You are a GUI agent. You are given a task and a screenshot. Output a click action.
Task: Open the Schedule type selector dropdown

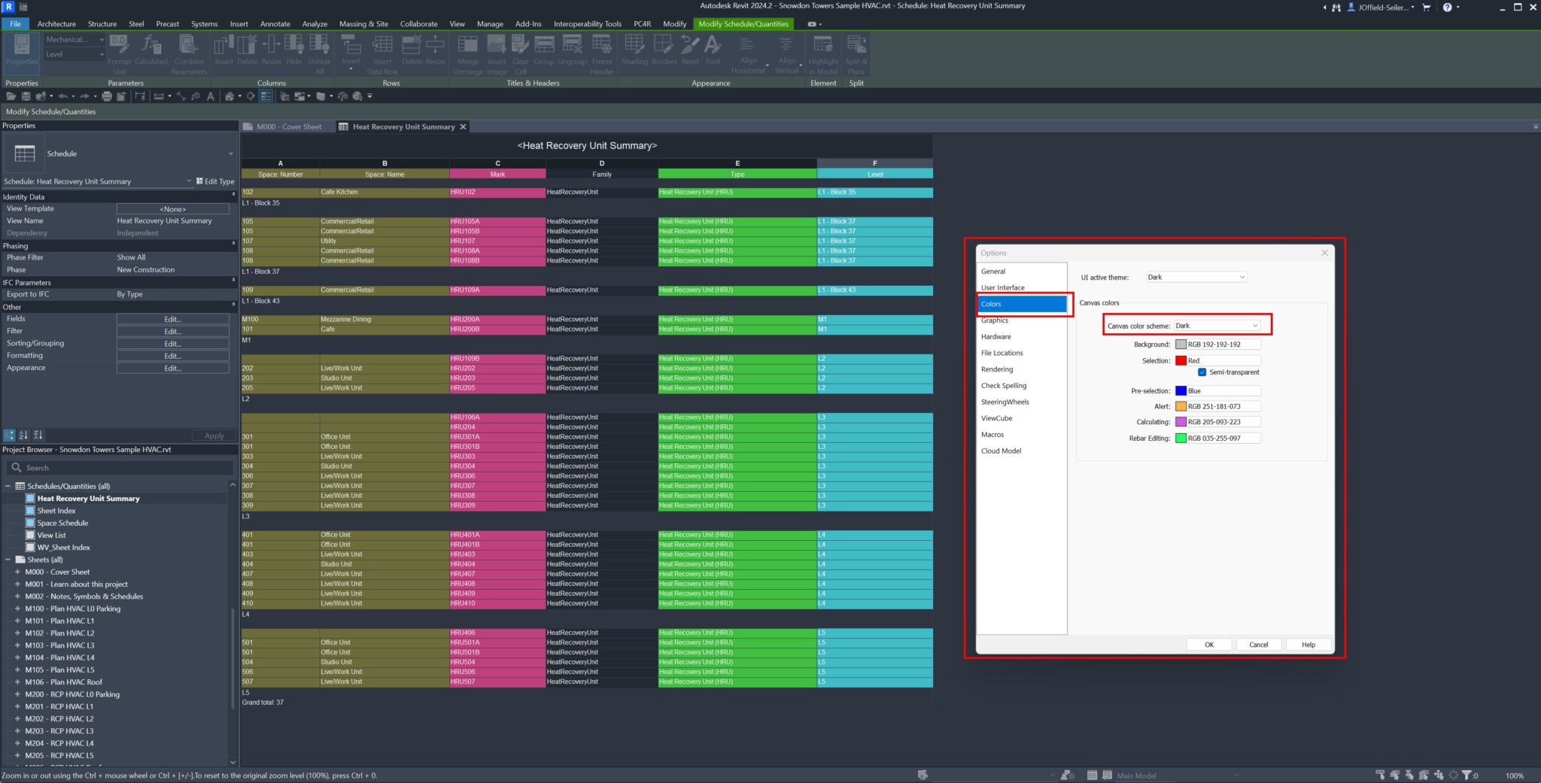pyautogui.click(x=120, y=153)
